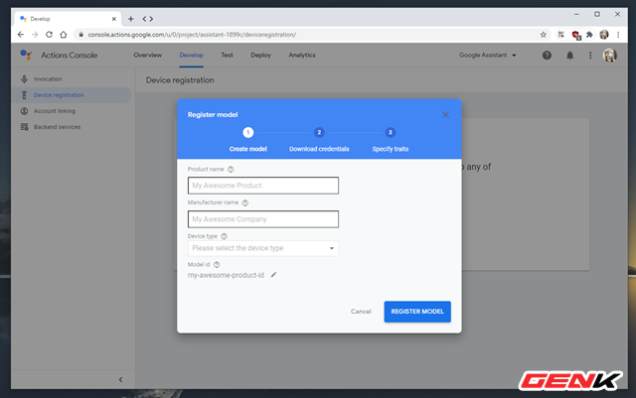Click the Backend services icon

pyautogui.click(x=24, y=127)
